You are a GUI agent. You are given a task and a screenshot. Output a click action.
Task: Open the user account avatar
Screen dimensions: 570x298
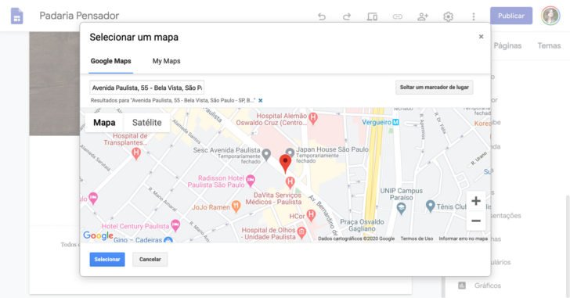(550, 16)
